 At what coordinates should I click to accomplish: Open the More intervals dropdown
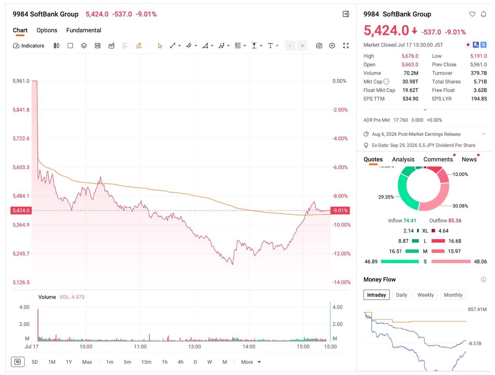tap(251, 362)
